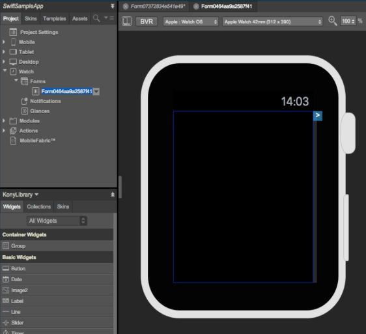This screenshot has width=366, height=334.
Task: Open Project Settings icon
Action: (13, 32)
